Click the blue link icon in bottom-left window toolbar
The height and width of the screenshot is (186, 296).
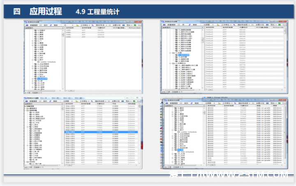coord(51,101)
